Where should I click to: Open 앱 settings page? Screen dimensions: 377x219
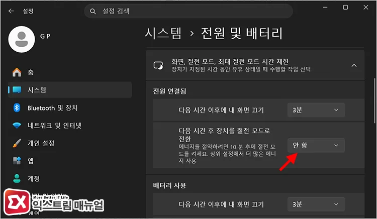coord(70,161)
